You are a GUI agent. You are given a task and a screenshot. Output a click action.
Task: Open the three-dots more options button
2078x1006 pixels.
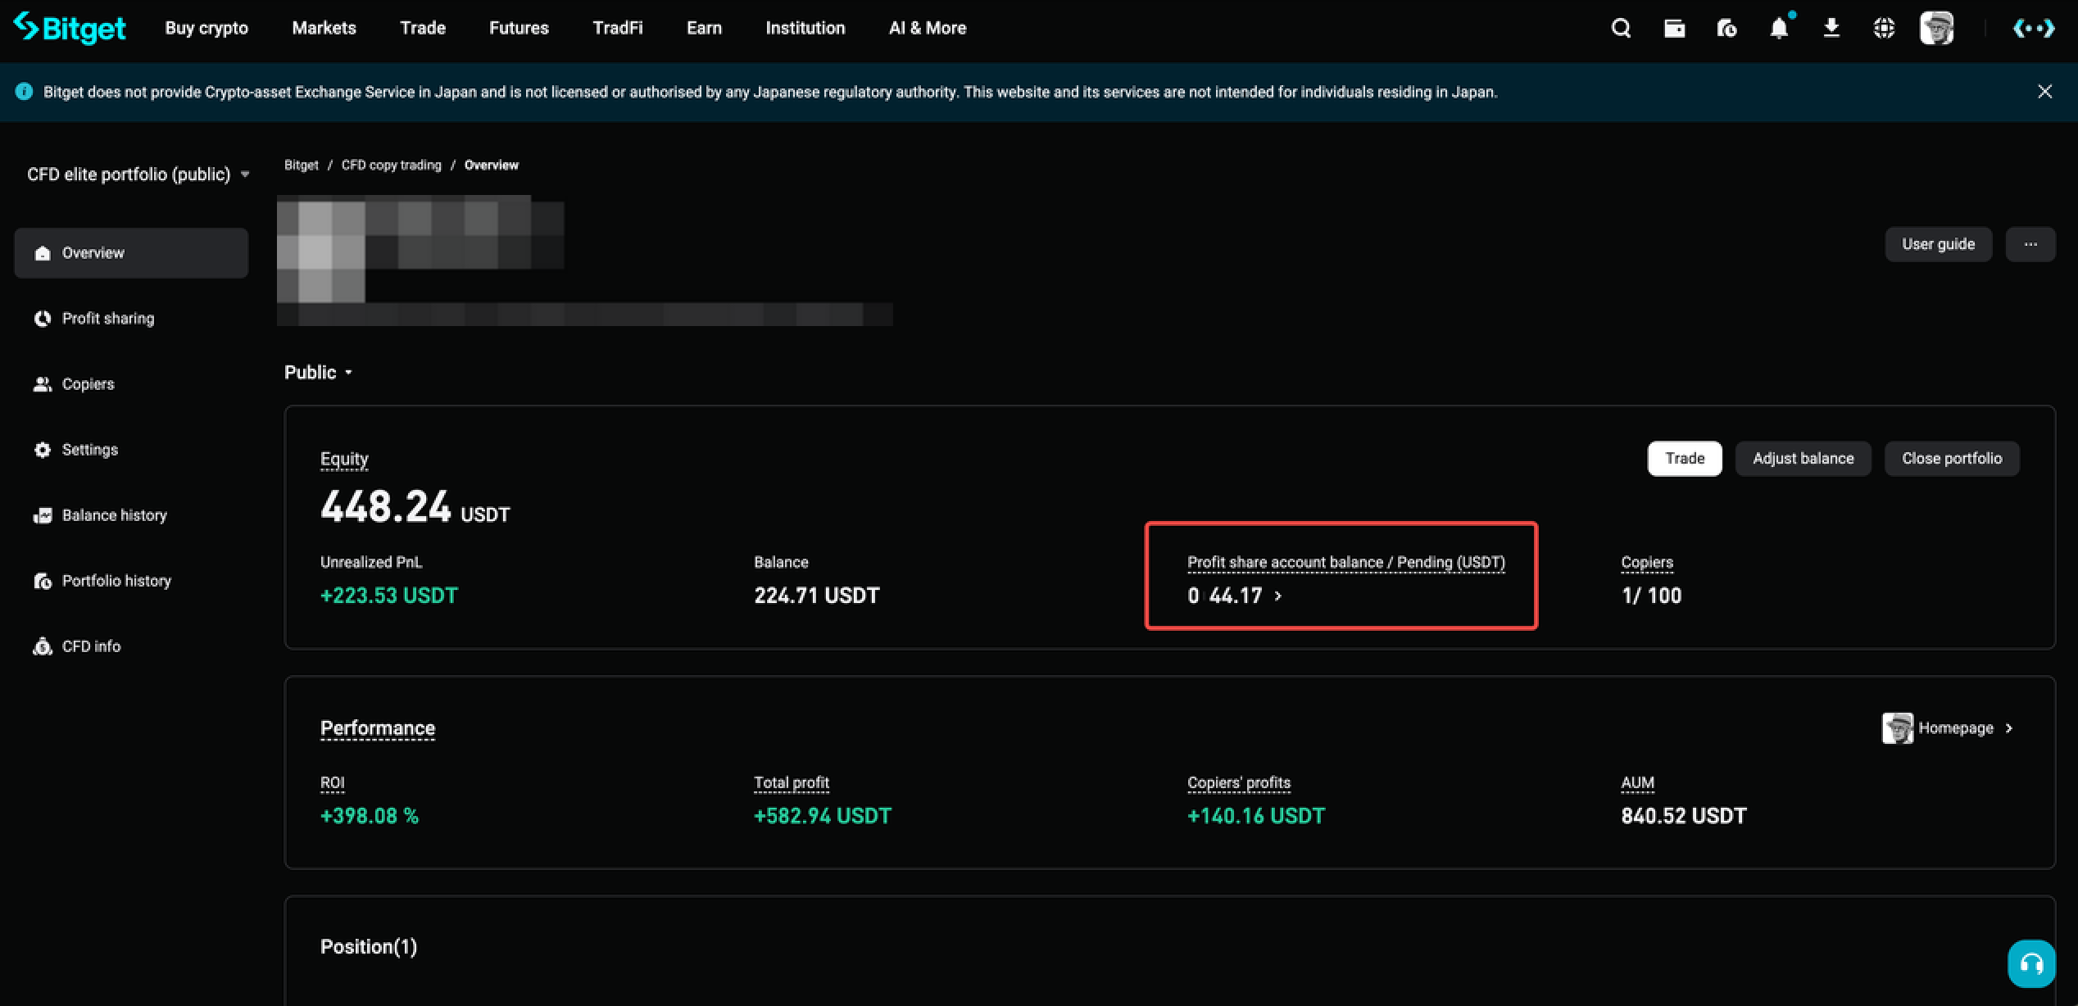pyautogui.click(x=2030, y=244)
